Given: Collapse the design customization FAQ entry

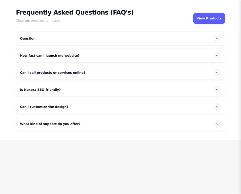Looking at the screenshot, I should [120, 107].
